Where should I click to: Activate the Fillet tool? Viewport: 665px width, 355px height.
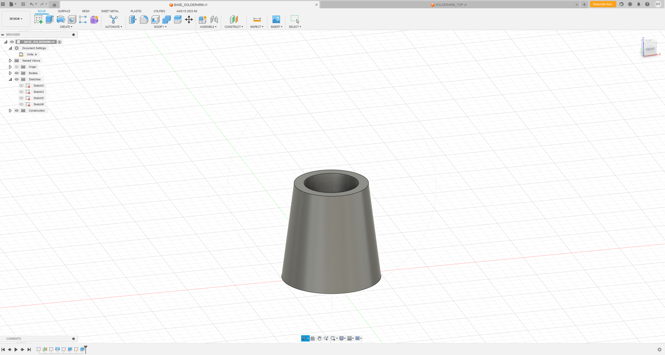click(x=144, y=19)
